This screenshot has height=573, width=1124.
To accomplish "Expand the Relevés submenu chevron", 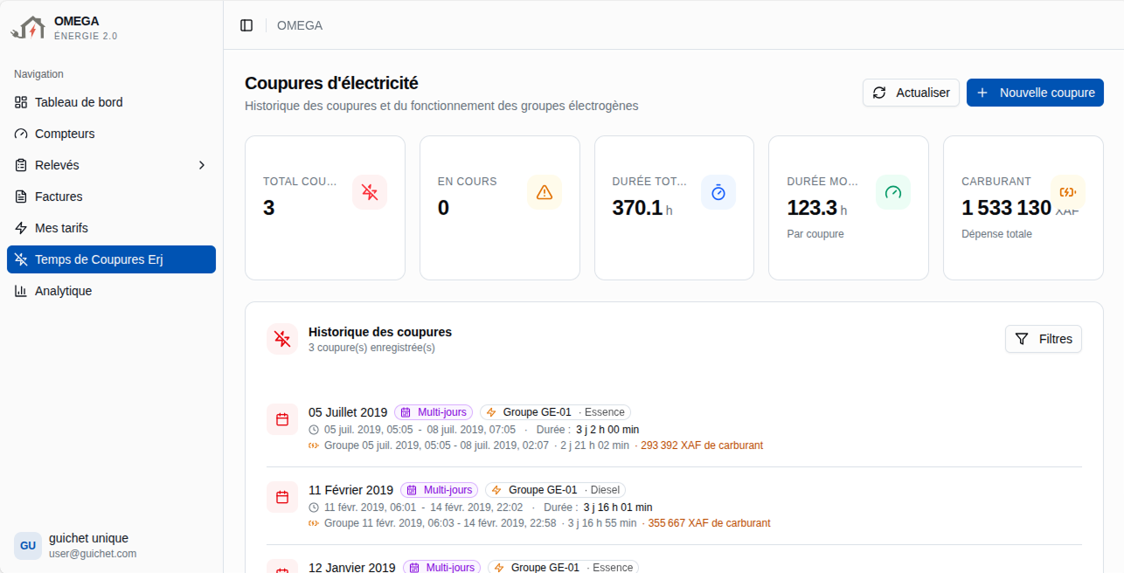I will 202,165.
